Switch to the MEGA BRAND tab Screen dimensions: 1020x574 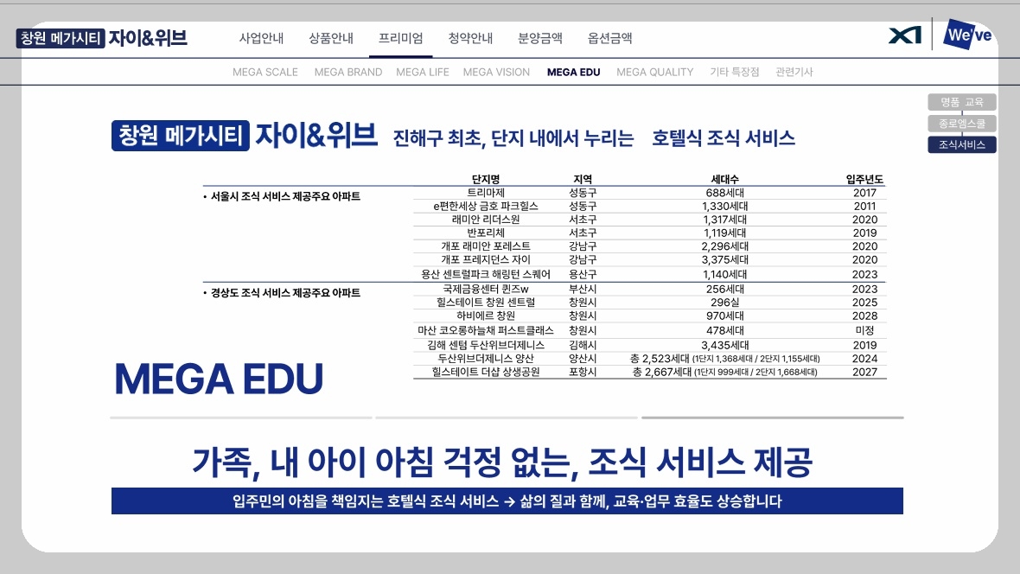(348, 73)
